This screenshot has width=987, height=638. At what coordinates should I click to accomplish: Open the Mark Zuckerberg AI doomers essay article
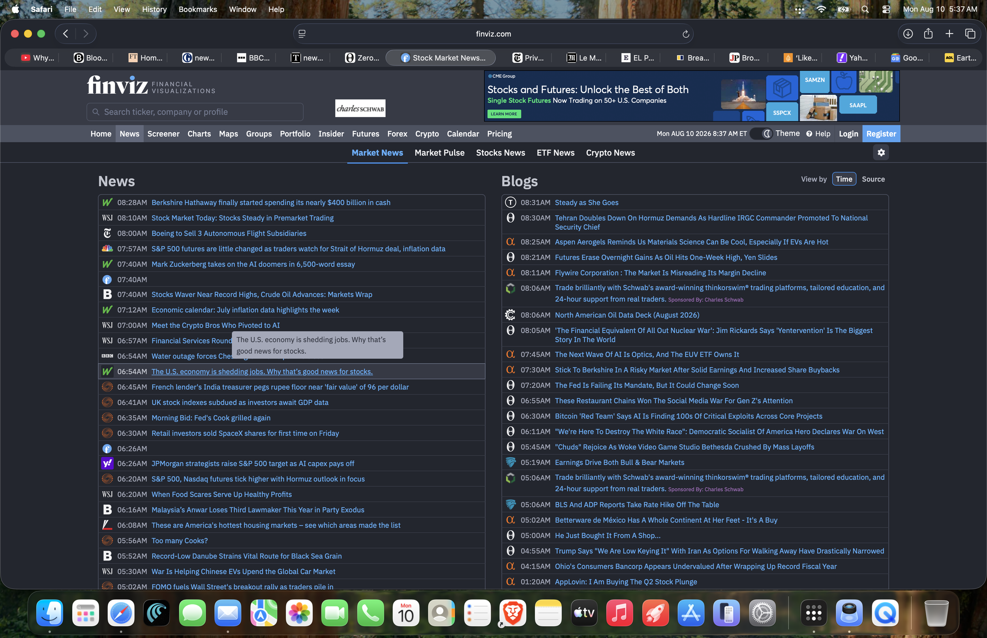tap(253, 264)
